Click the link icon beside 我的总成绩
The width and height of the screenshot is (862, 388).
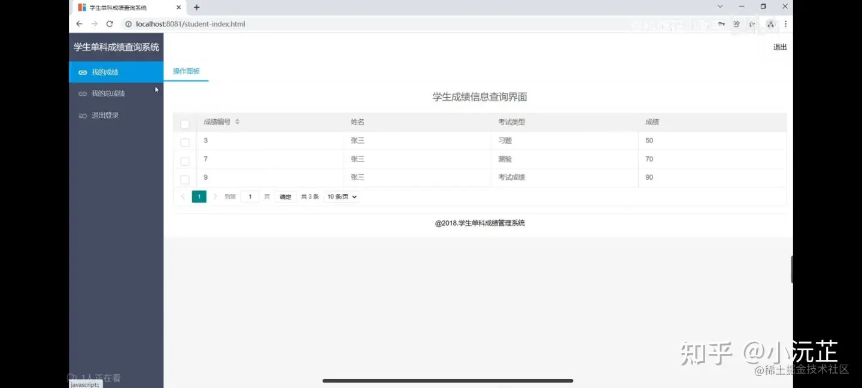(x=83, y=93)
